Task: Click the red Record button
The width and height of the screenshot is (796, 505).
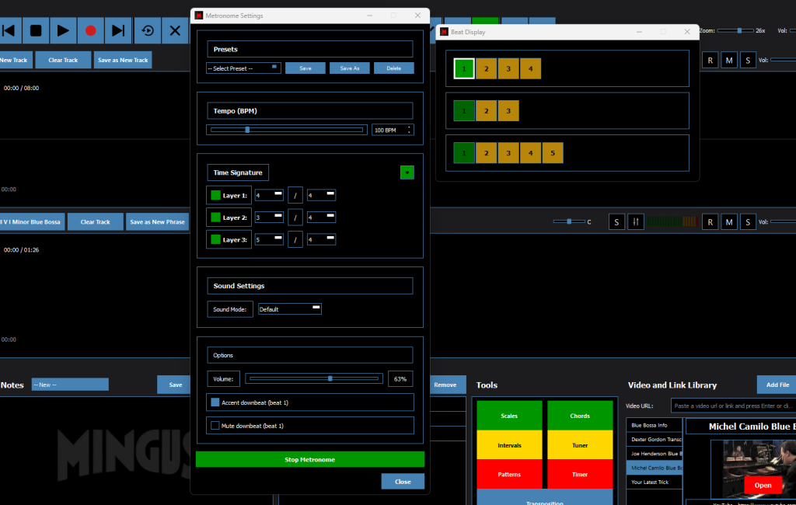Action: coord(91,30)
